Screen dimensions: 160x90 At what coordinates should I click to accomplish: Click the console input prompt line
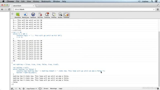click(x=85, y=84)
